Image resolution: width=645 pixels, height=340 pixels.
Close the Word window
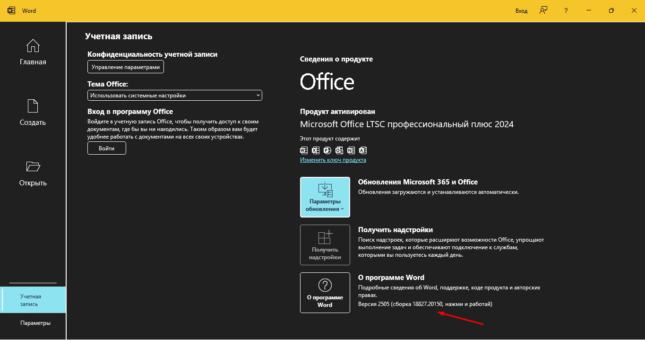(634, 11)
